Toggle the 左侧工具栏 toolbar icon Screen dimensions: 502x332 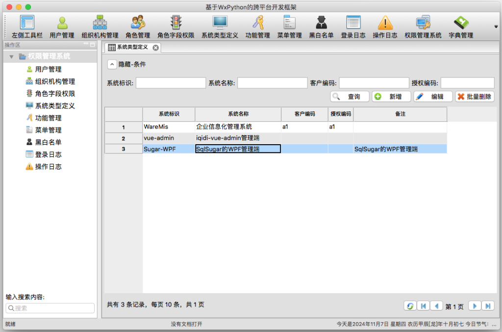[x=27, y=26]
